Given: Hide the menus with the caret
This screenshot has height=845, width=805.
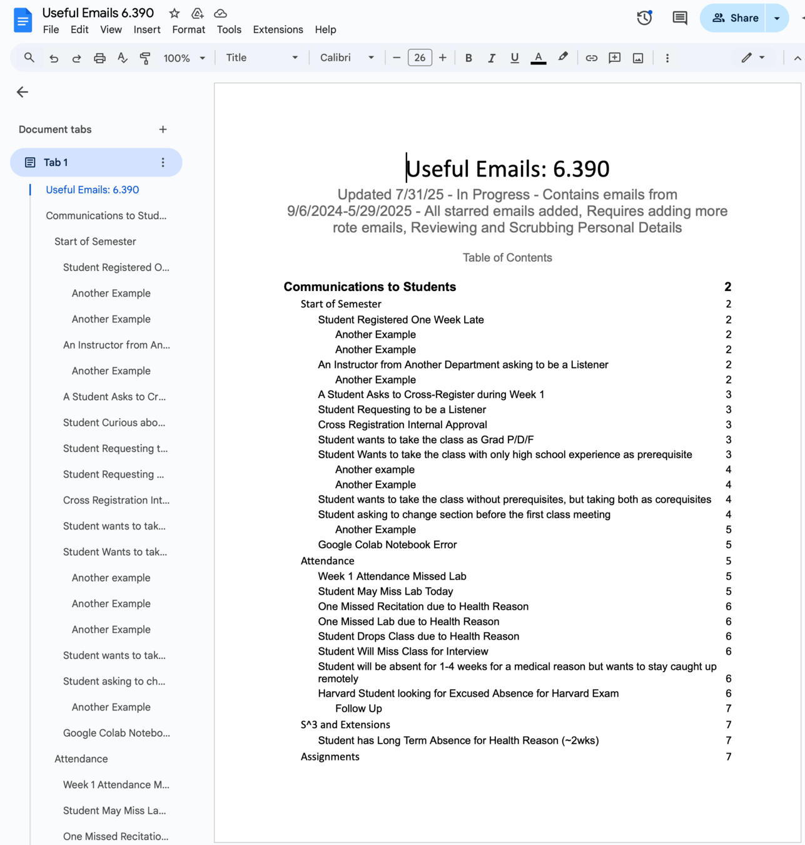Looking at the screenshot, I should click(x=797, y=58).
